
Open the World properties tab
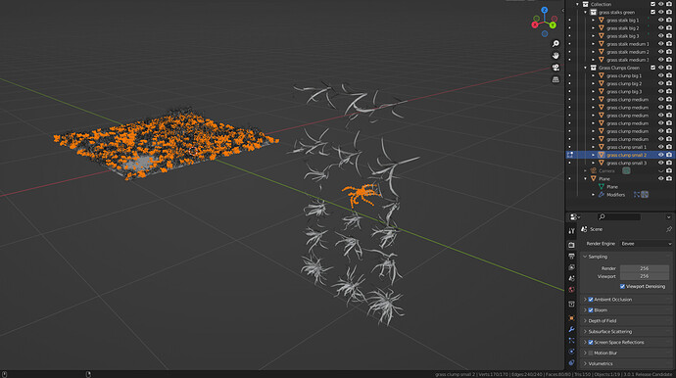click(x=572, y=290)
